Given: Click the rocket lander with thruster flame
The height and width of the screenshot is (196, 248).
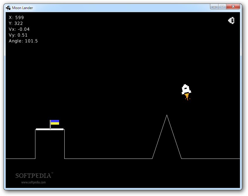Looking at the screenshot, I should 186,92.
